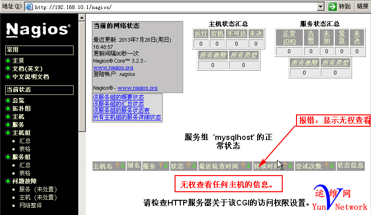Click the IE page icon in address bar
The height and width of the screenshot is (215, 371).
pyautogui.click(x=29, y=6)
